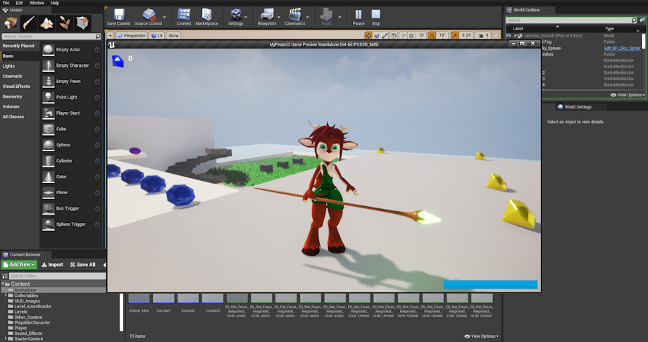
Task: Select the rotate gizmo icon in viewport
Action: pyautogui.click(x=377, y=35)
